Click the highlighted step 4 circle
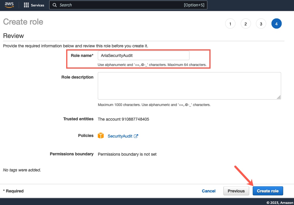Viewport: 294px width, 205px height. (x=276, y=23)
